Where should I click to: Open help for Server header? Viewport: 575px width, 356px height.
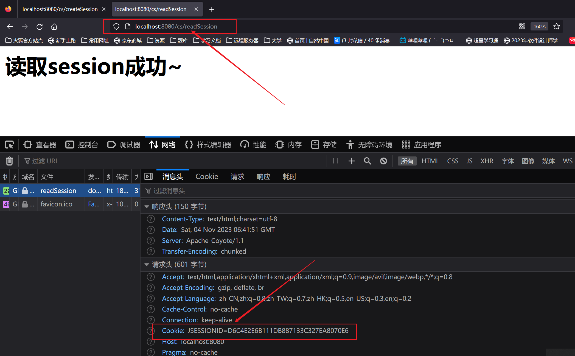pos(151,241)
